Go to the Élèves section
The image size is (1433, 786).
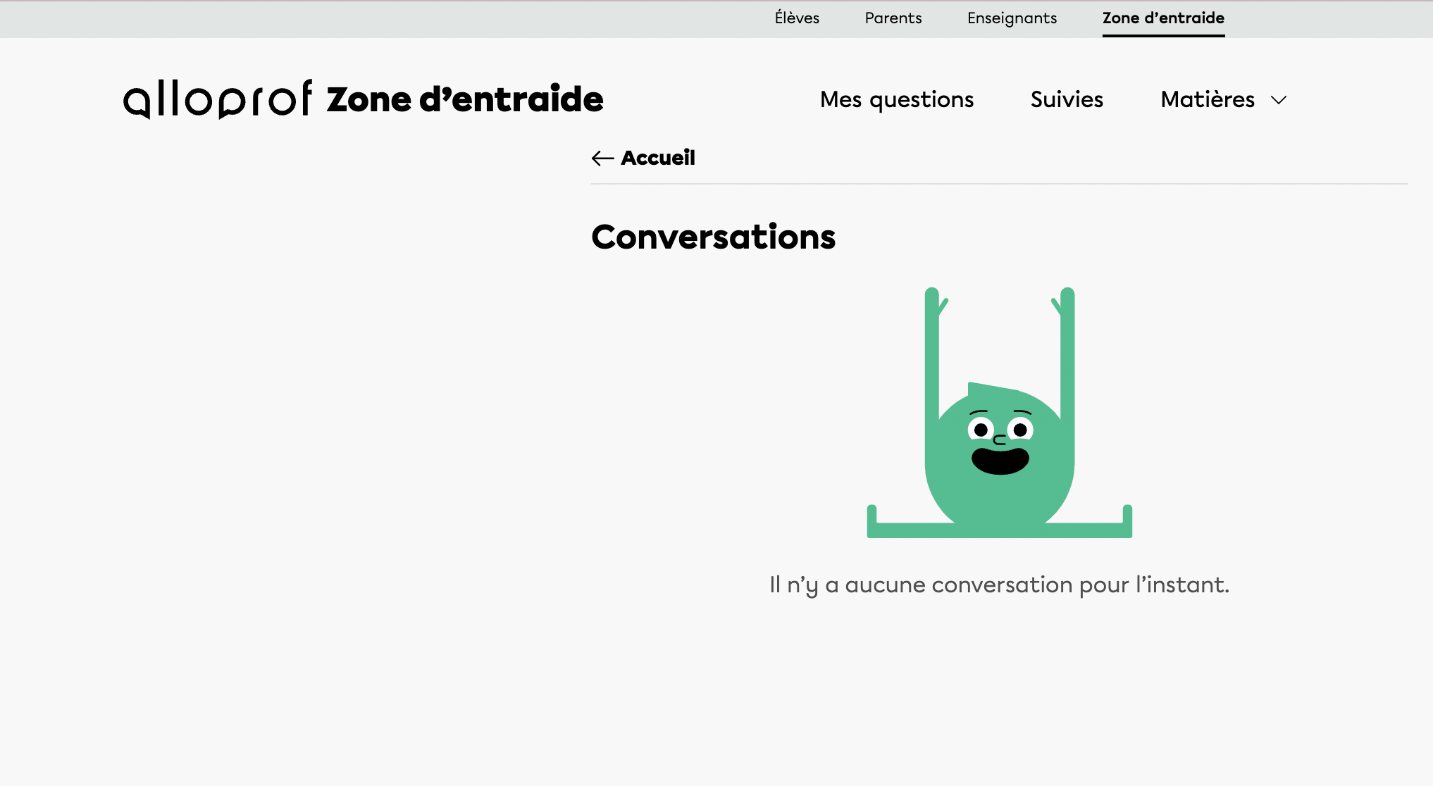click(797, 18)
